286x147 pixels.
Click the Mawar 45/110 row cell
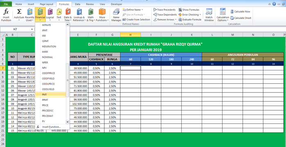click(27, 68)
